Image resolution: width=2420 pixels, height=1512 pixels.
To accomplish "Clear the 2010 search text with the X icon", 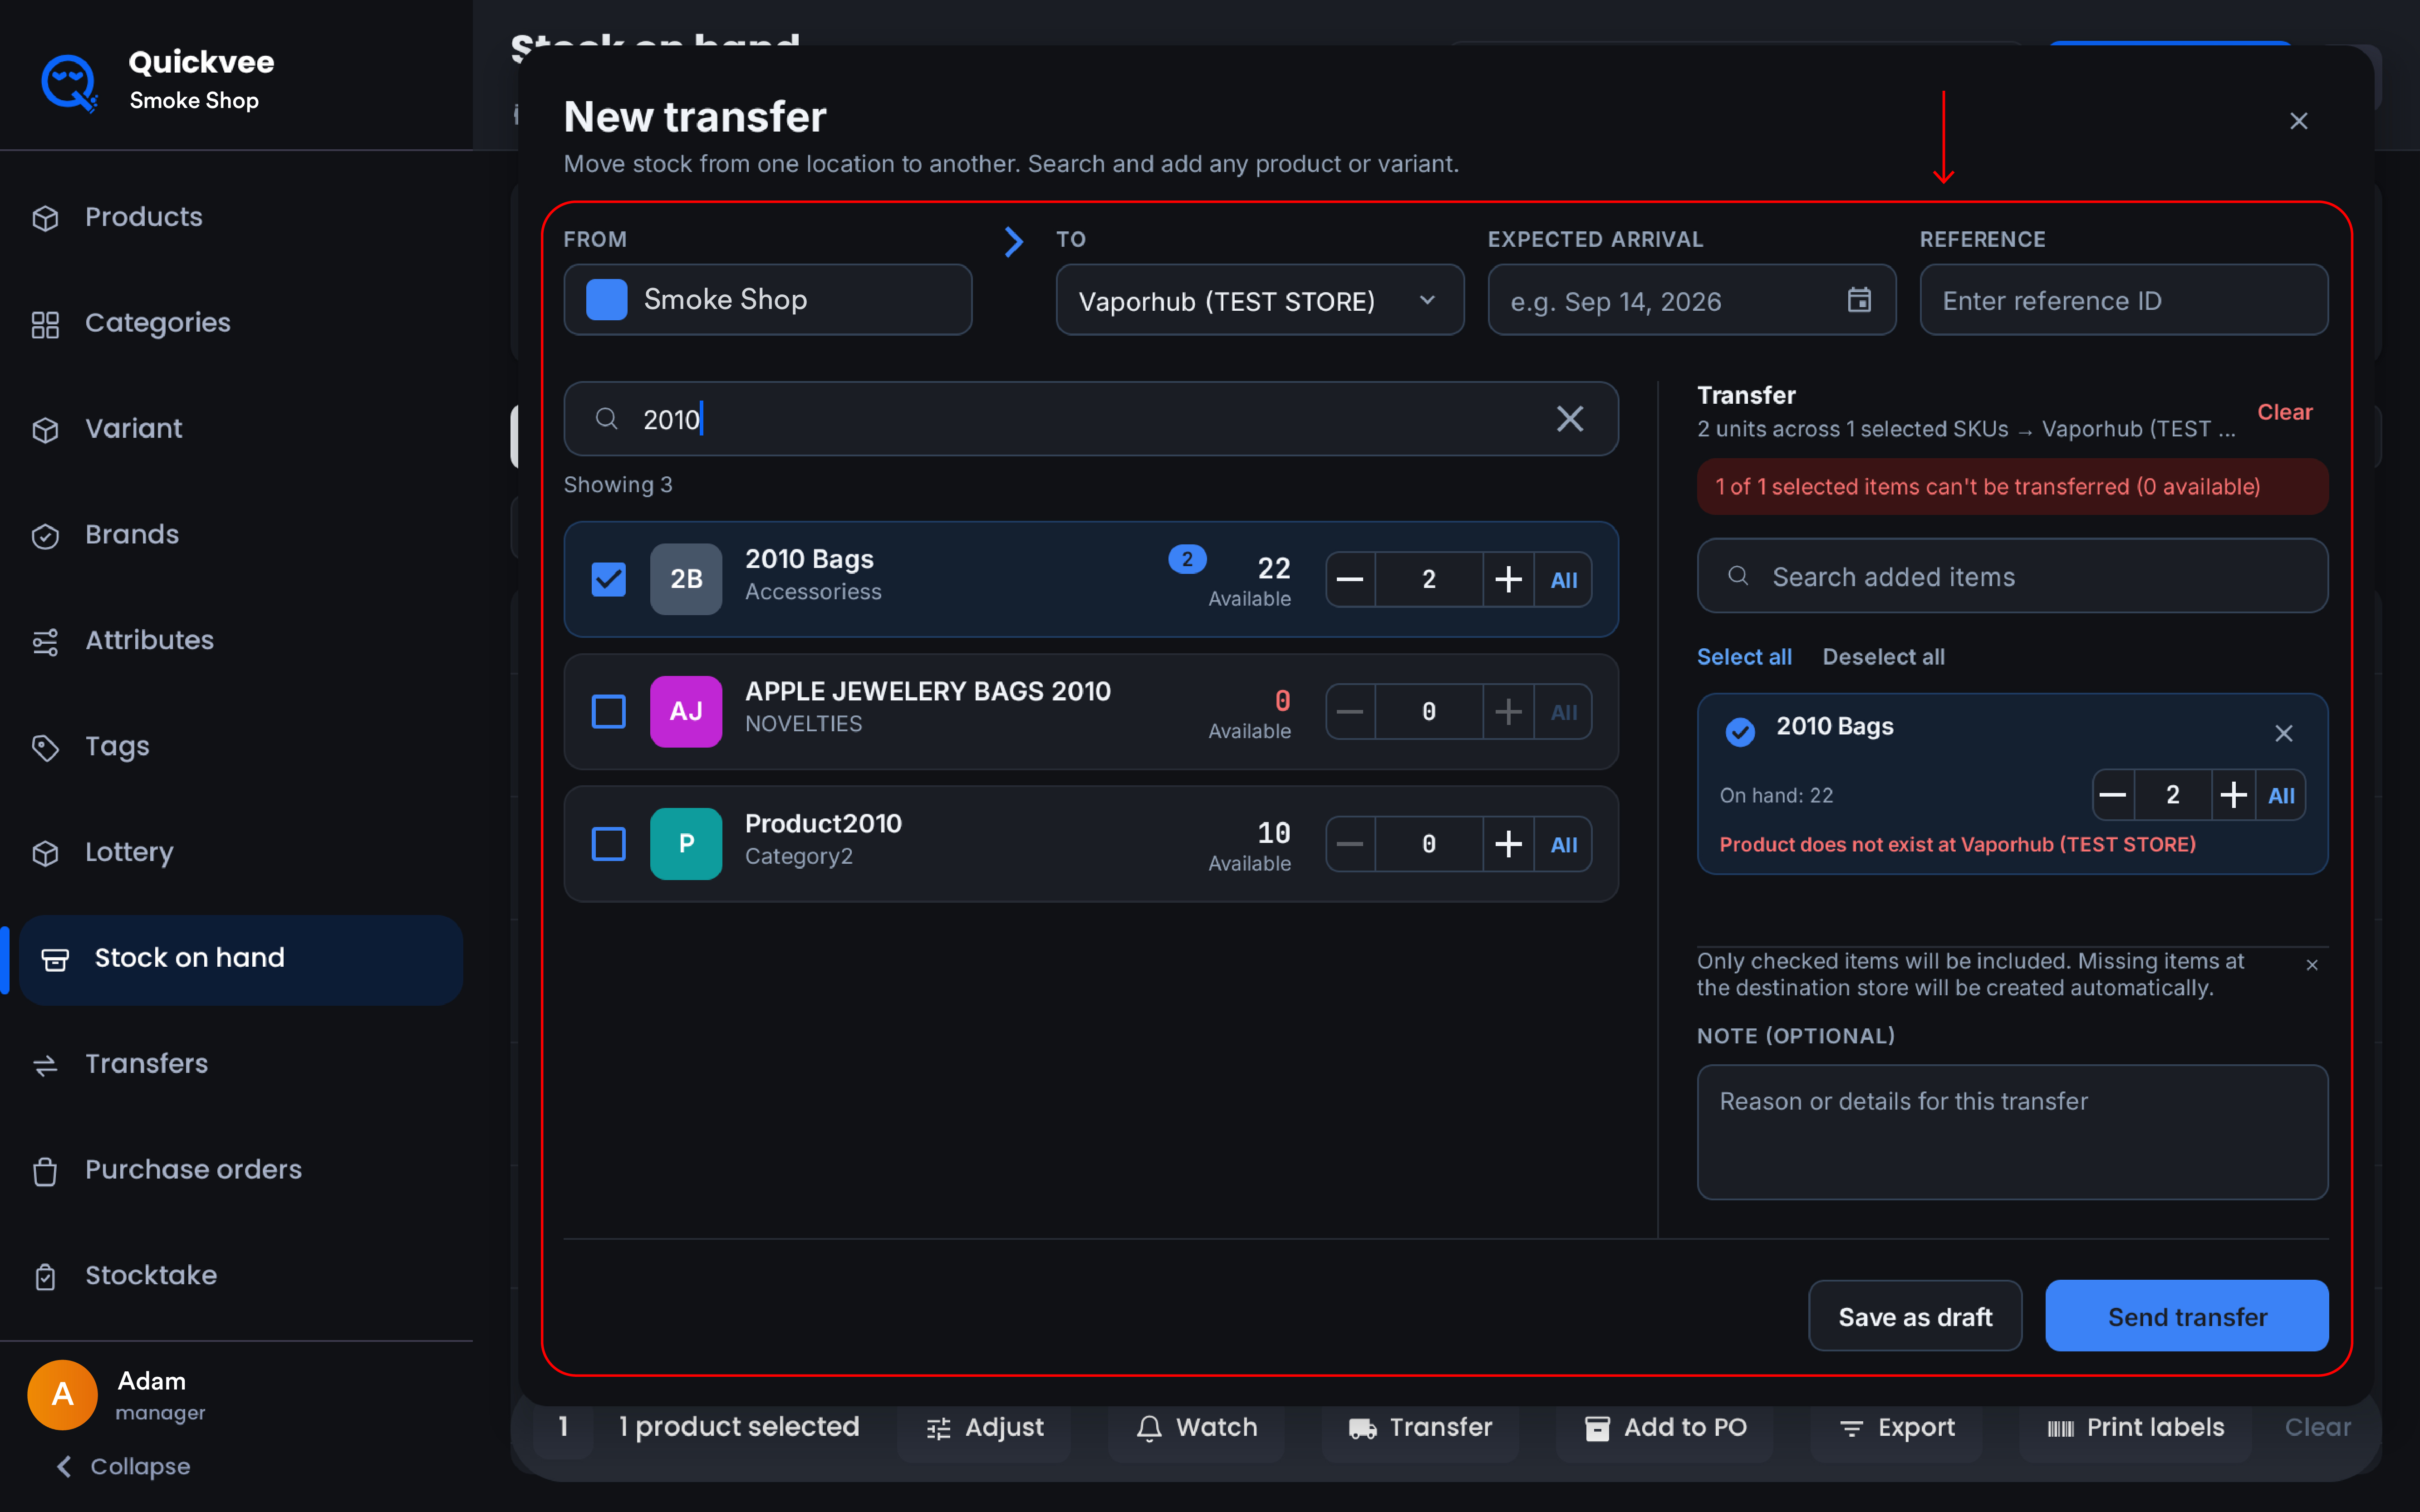I will pyautogui.click(x=1570, y=419).
